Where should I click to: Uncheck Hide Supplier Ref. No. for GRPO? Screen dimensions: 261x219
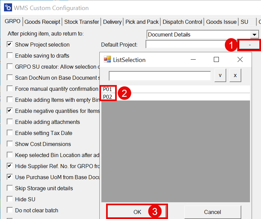[10, 166]
